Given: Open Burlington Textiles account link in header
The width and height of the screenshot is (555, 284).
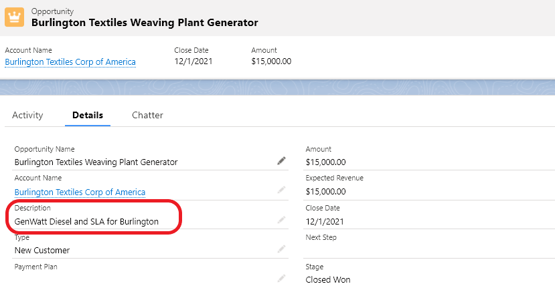Looking at the screenshot, I should [70, 62].
